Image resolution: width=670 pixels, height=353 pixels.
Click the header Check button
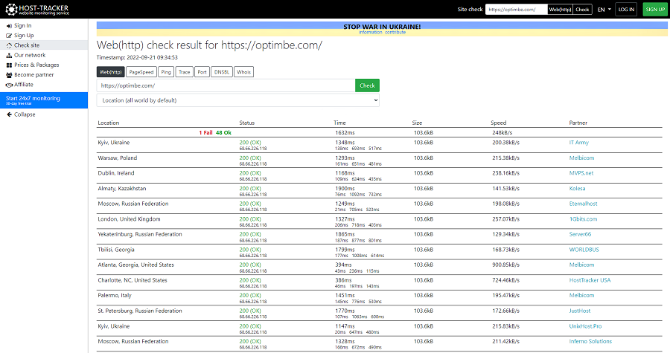click(x=582, y=10)
